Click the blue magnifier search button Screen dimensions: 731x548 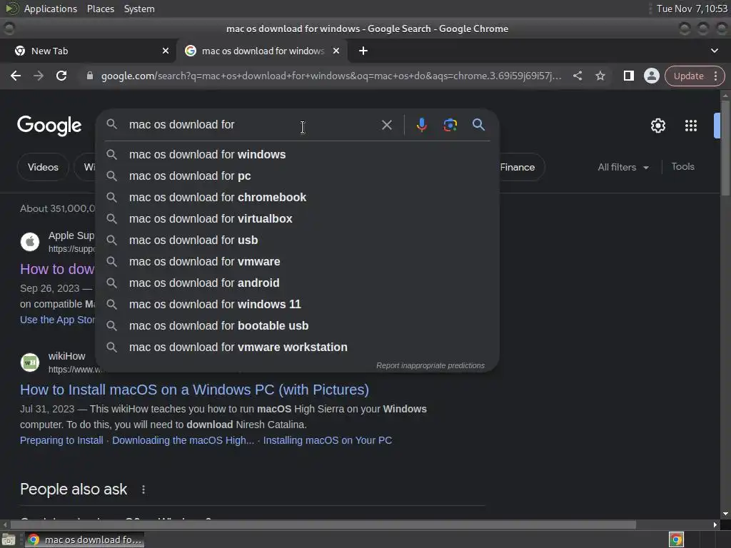478,124
